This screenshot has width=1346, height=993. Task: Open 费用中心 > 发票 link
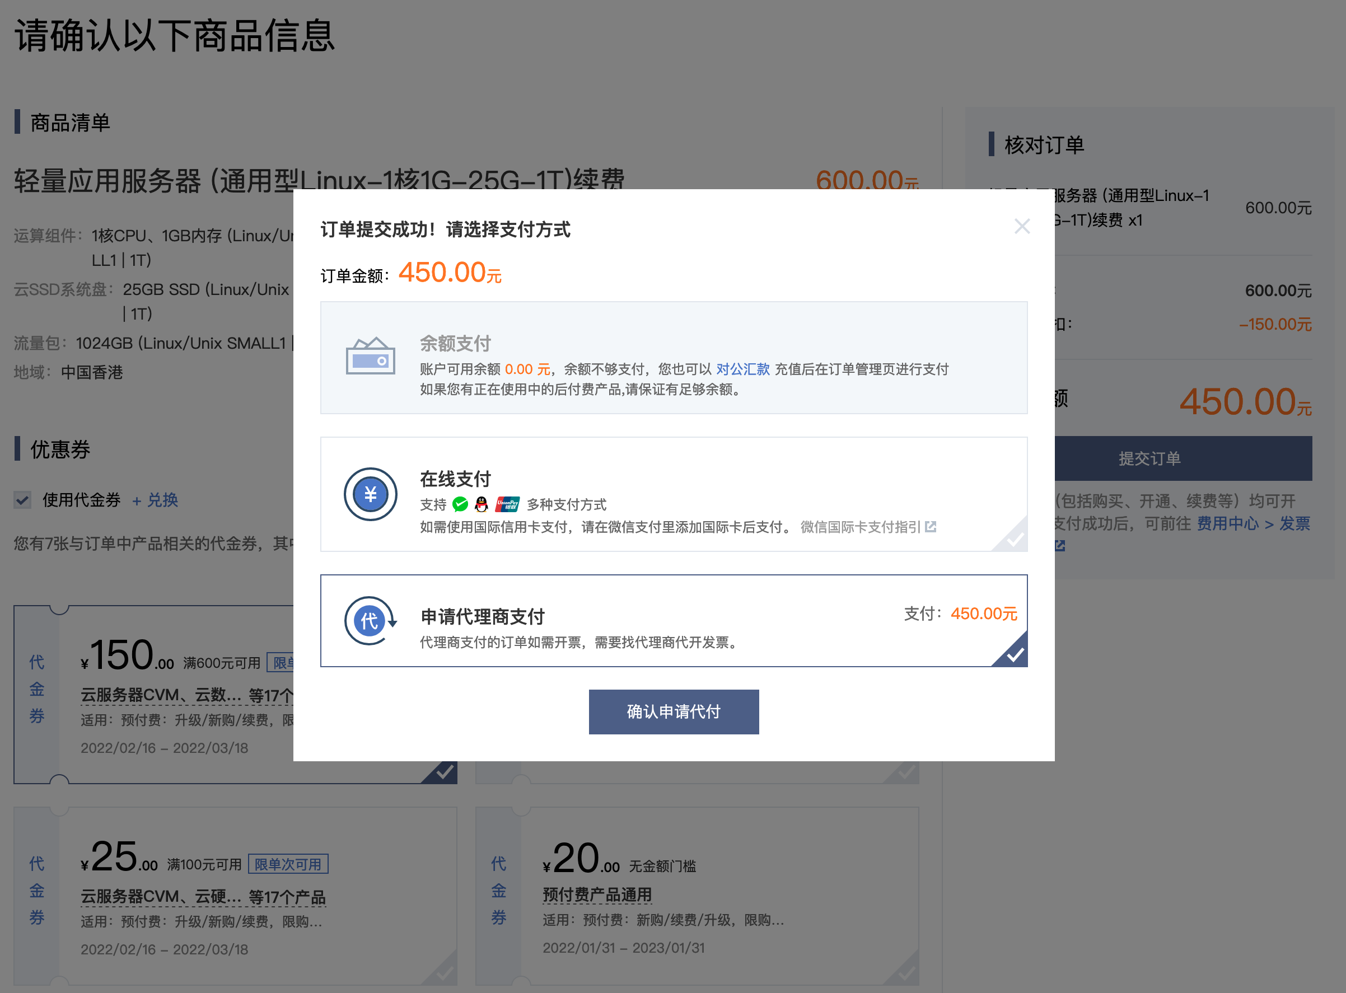pyautogui.click(x=1254, y=523)
